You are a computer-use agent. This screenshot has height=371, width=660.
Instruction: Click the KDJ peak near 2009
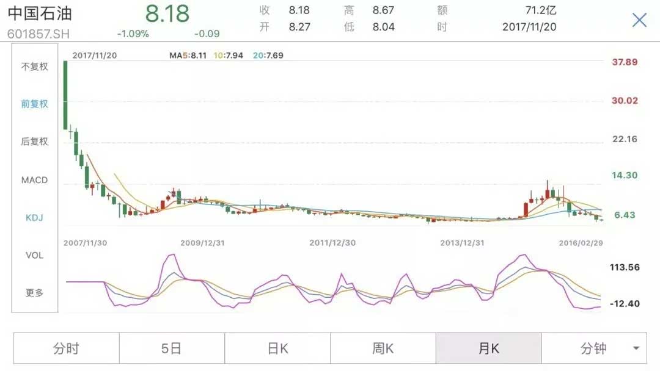tap(172, 256)
